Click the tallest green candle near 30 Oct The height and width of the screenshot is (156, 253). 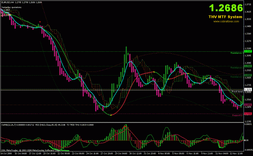pos(126,55)
